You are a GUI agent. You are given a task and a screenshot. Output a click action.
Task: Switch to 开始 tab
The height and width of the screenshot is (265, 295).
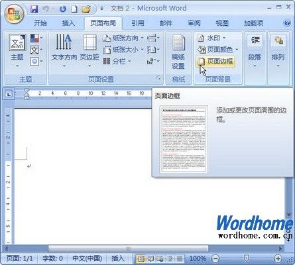point(40,23)
